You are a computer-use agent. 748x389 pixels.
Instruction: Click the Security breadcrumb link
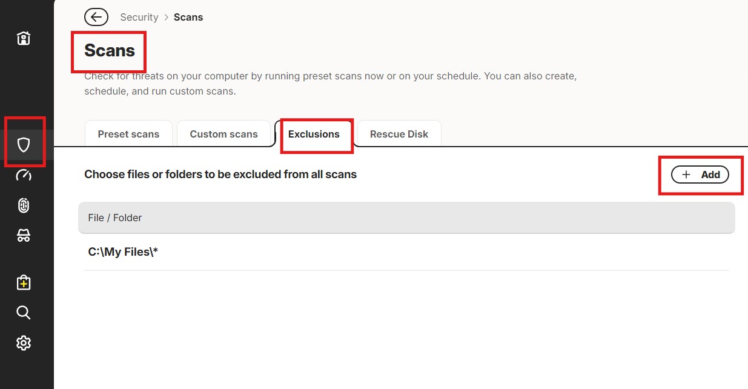click(139, 17)
